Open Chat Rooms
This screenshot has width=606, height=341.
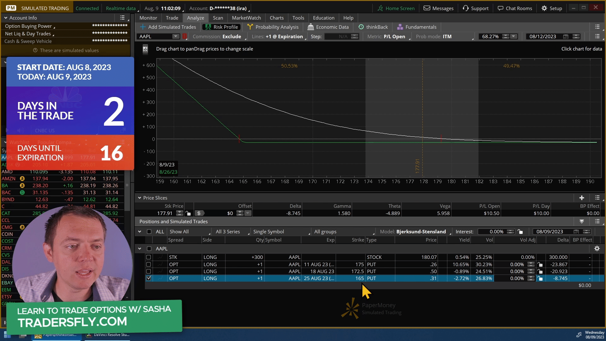[515, 8]
